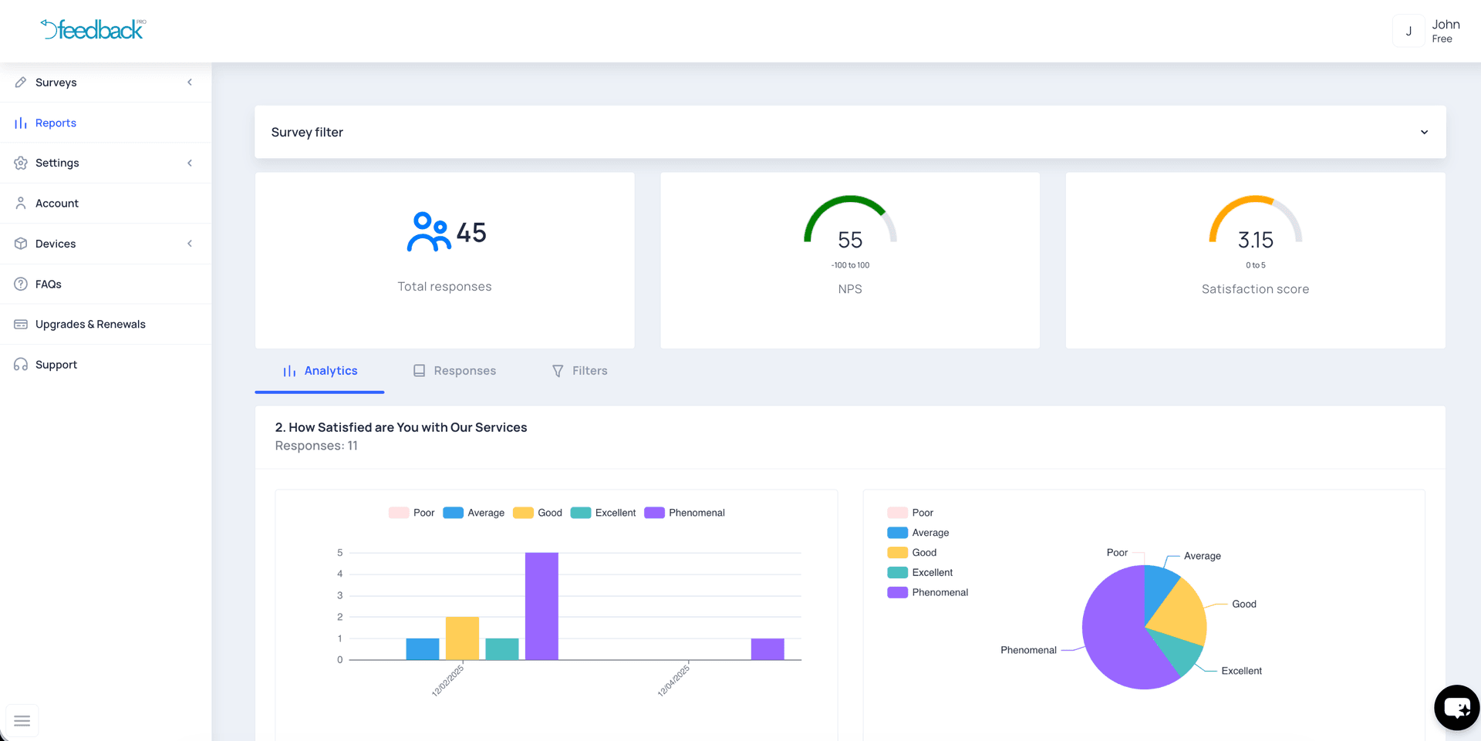This screenshot has height=741, width=1481.
Task: Open the live chat bubble widget
Action: tap(1456, 707)
